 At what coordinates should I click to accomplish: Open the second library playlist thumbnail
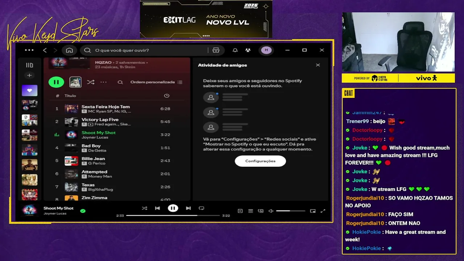pyautogui.click(x=29, y=120)
